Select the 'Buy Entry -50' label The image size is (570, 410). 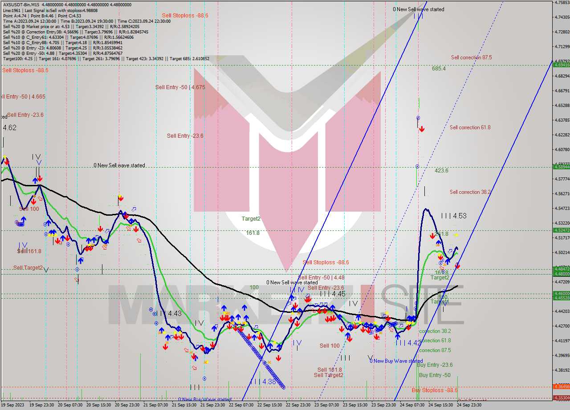435,375
